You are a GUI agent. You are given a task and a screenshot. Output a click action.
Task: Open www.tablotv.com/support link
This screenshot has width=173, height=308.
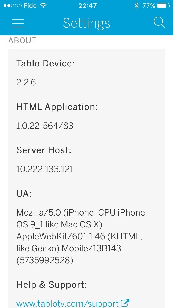pos(68,303)
